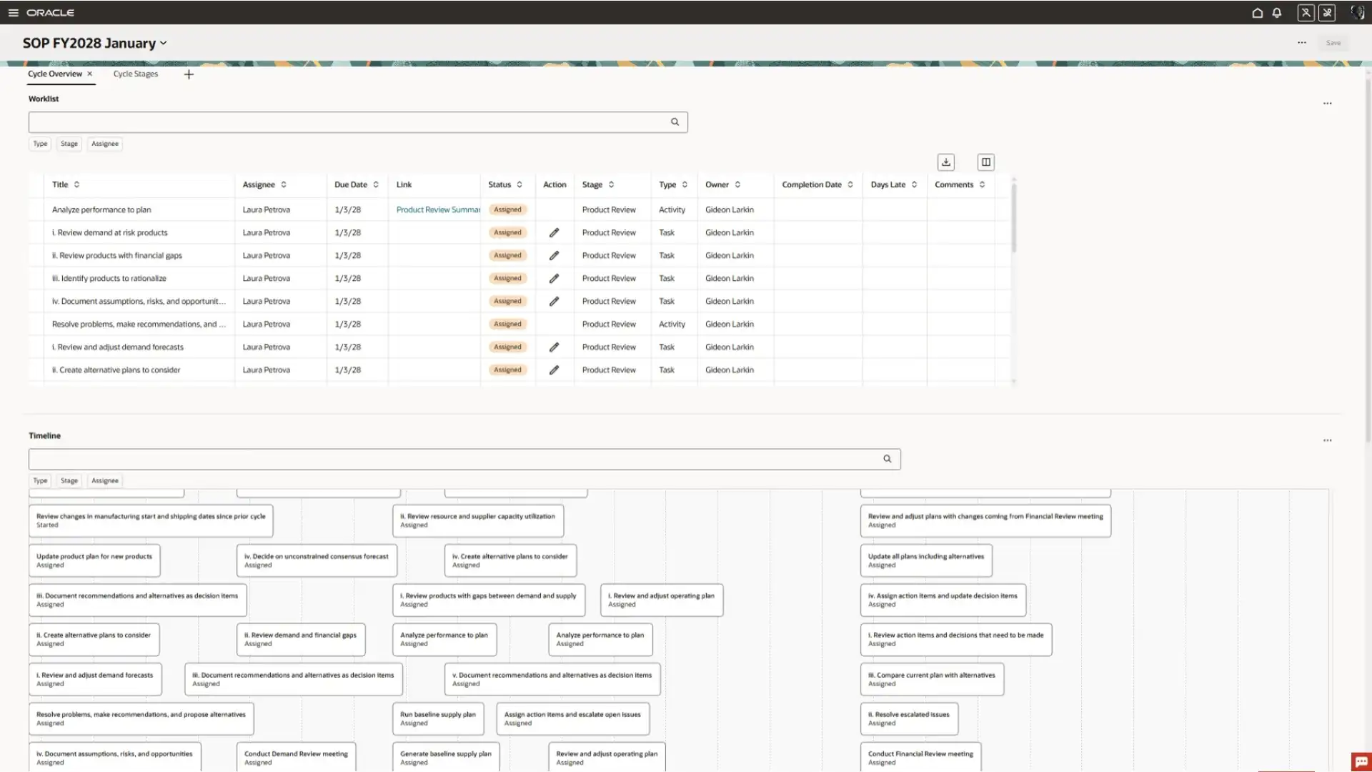Open the hamburger navigation menu
The image size is (1372, 772).
point(13,13)
